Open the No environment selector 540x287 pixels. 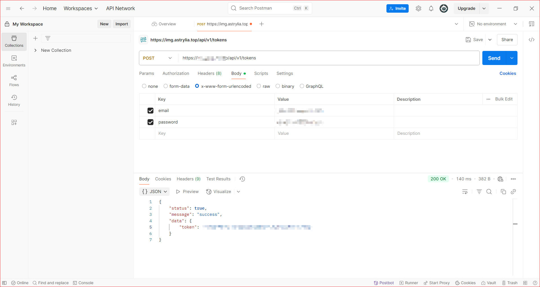point(493,24)
